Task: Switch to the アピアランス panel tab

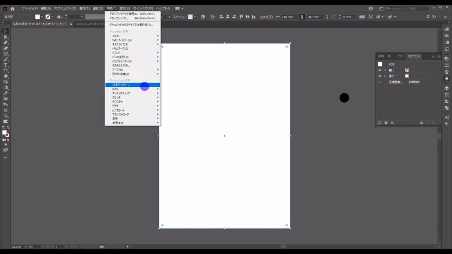Action: tap(414, 56)
